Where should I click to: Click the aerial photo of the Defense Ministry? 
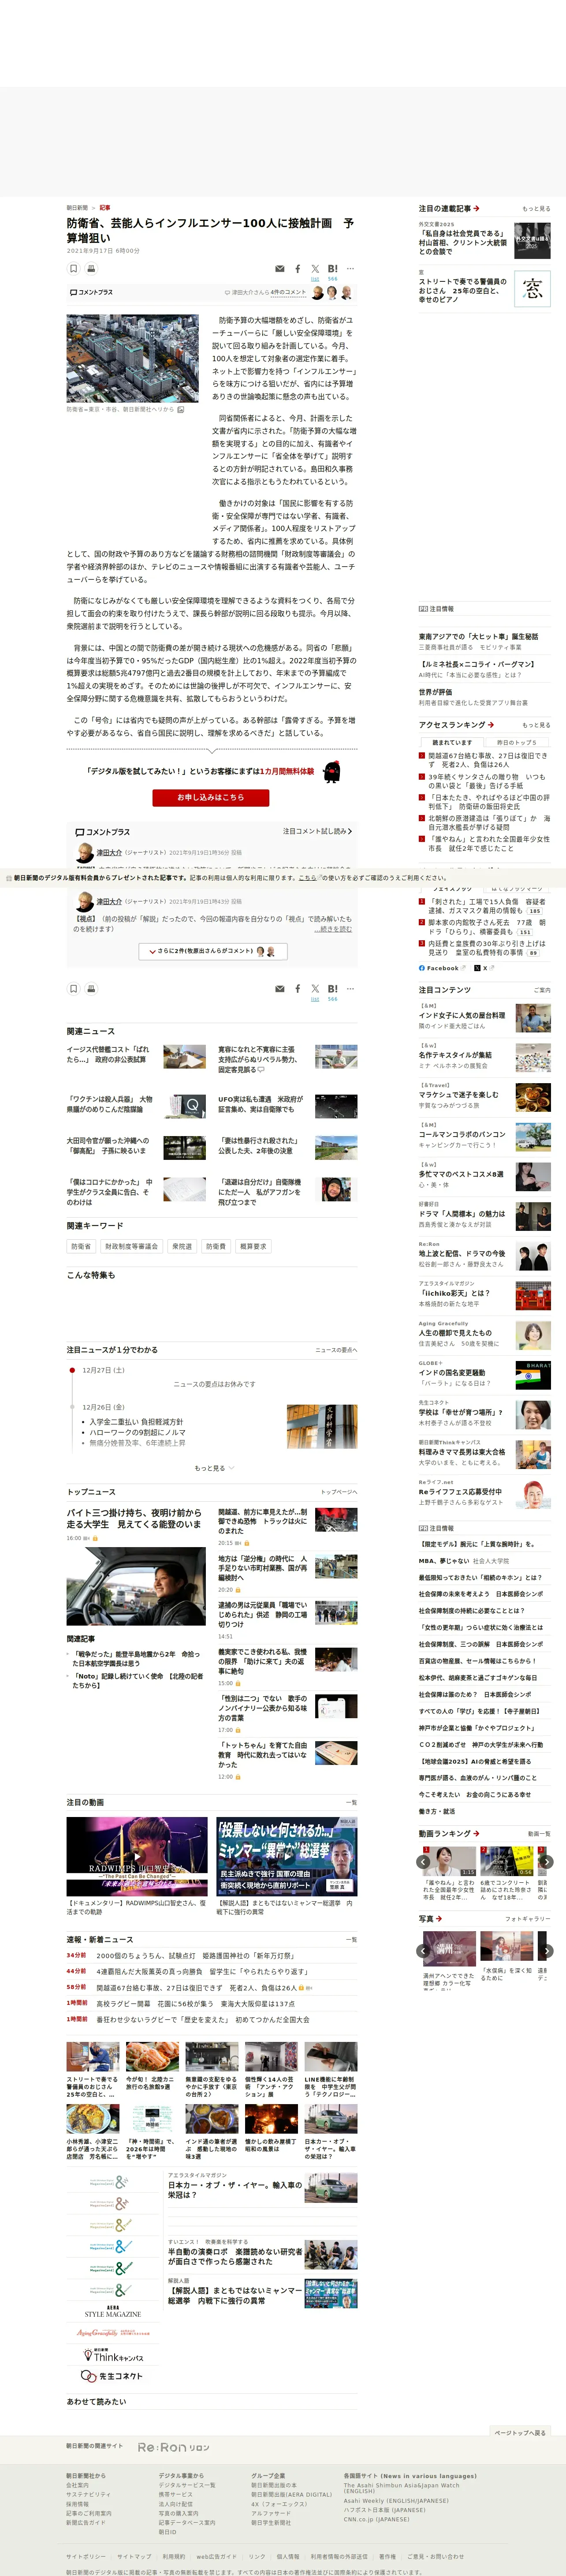(133, 358)
